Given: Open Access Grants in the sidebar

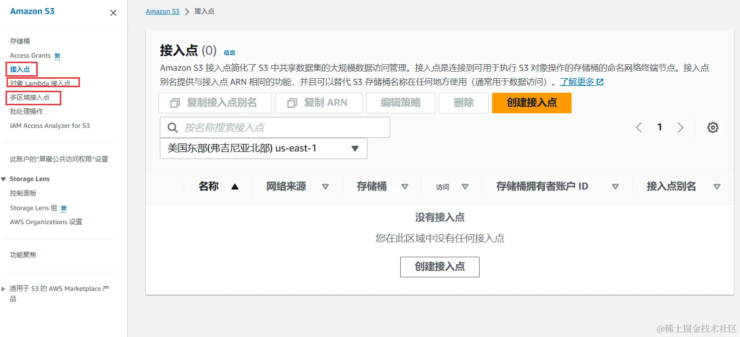Looking at the screenshot, I should (x=30, y=56).
